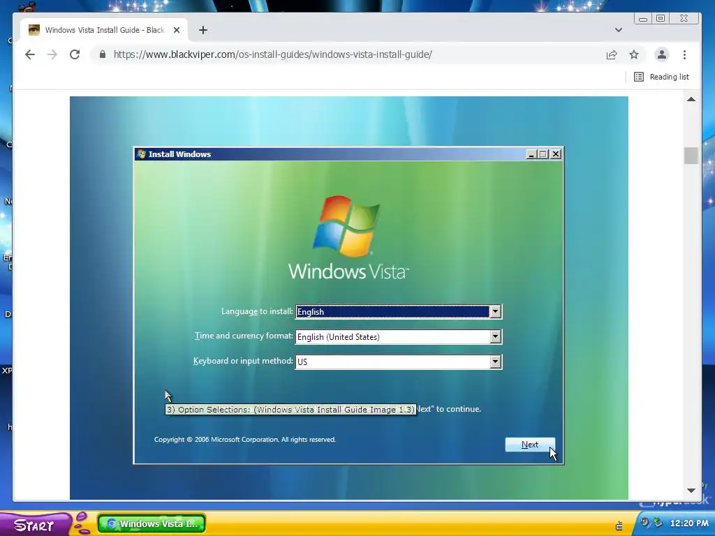Expand the Language to install dropdown arrow
The image size is (715, 536).
(495, 312)
